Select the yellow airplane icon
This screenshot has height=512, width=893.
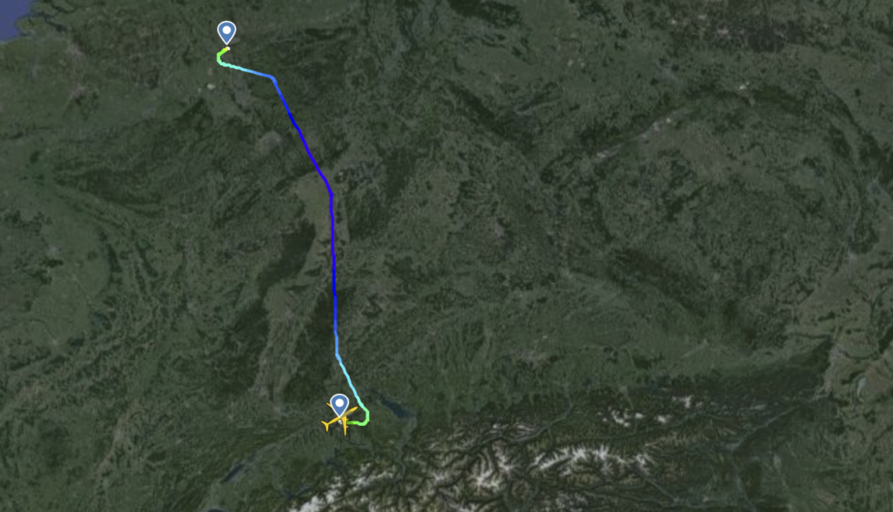339,419
